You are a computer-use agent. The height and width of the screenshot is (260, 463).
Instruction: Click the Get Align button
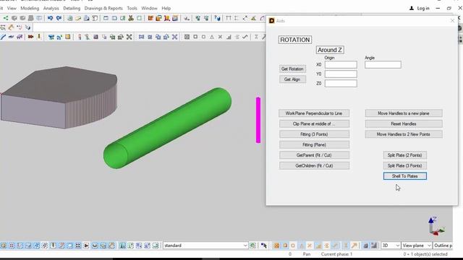292,79
